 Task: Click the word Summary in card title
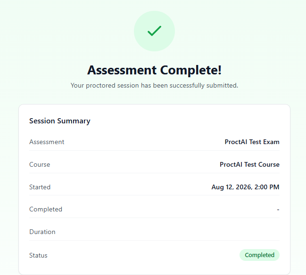click(x=74, y=121)
